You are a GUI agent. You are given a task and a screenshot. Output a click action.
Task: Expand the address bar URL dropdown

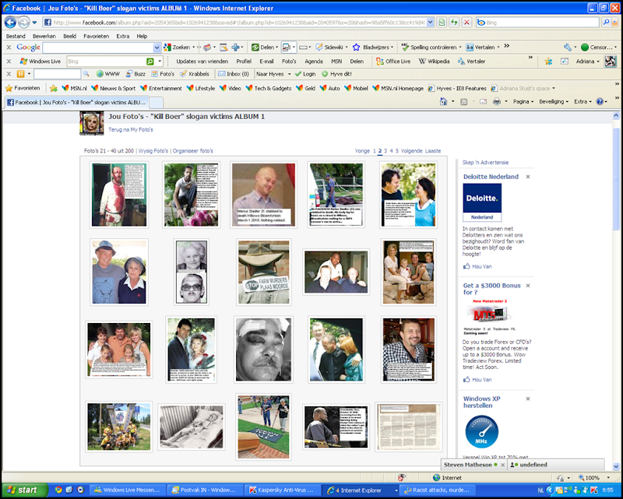click(430, 23)
